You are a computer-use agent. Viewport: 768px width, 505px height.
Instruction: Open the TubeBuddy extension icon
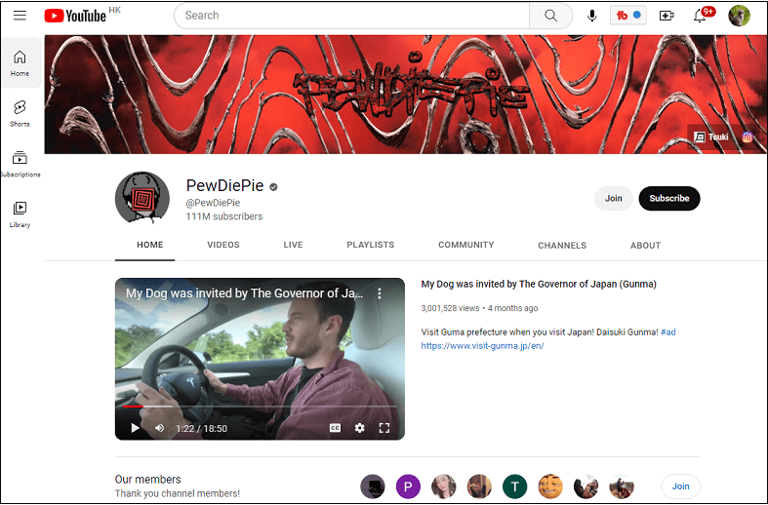click(627, 16)
